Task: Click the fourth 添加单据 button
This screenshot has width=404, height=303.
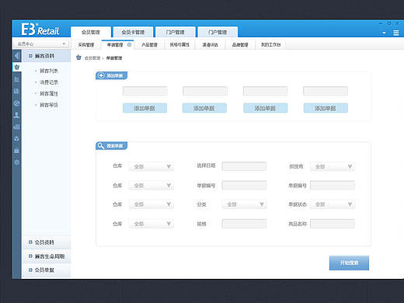Action: tap(326, 108)
